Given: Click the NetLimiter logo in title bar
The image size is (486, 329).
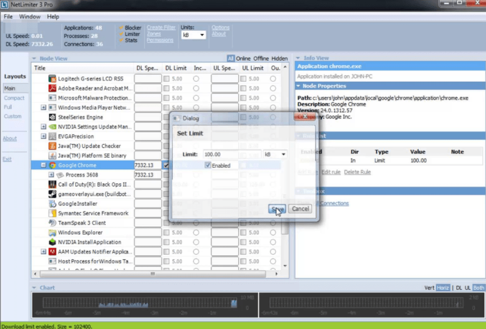Looking at the screenshot, I should point(4,5).
